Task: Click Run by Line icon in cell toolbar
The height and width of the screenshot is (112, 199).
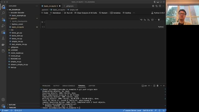Action: [x=141, y=20]
